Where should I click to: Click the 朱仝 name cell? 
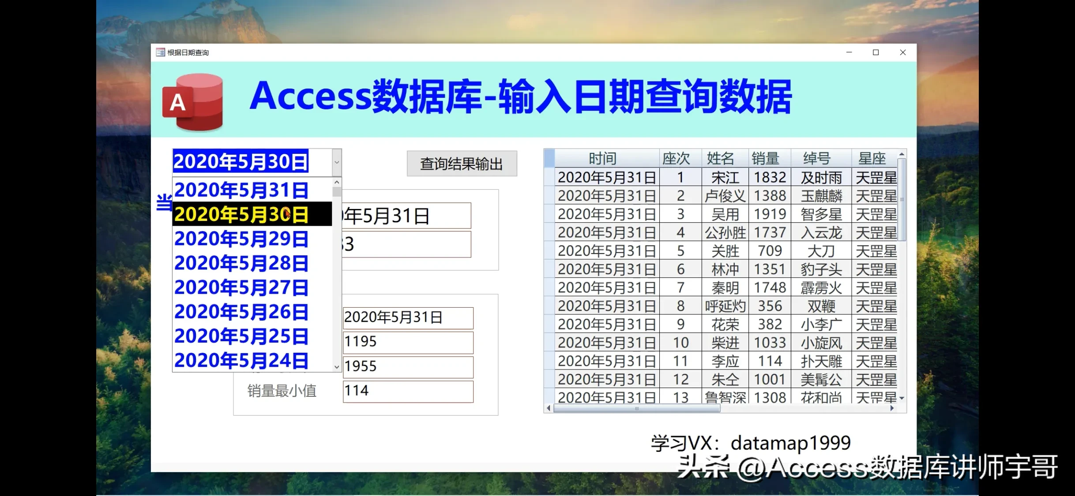[x=725, y=380]
